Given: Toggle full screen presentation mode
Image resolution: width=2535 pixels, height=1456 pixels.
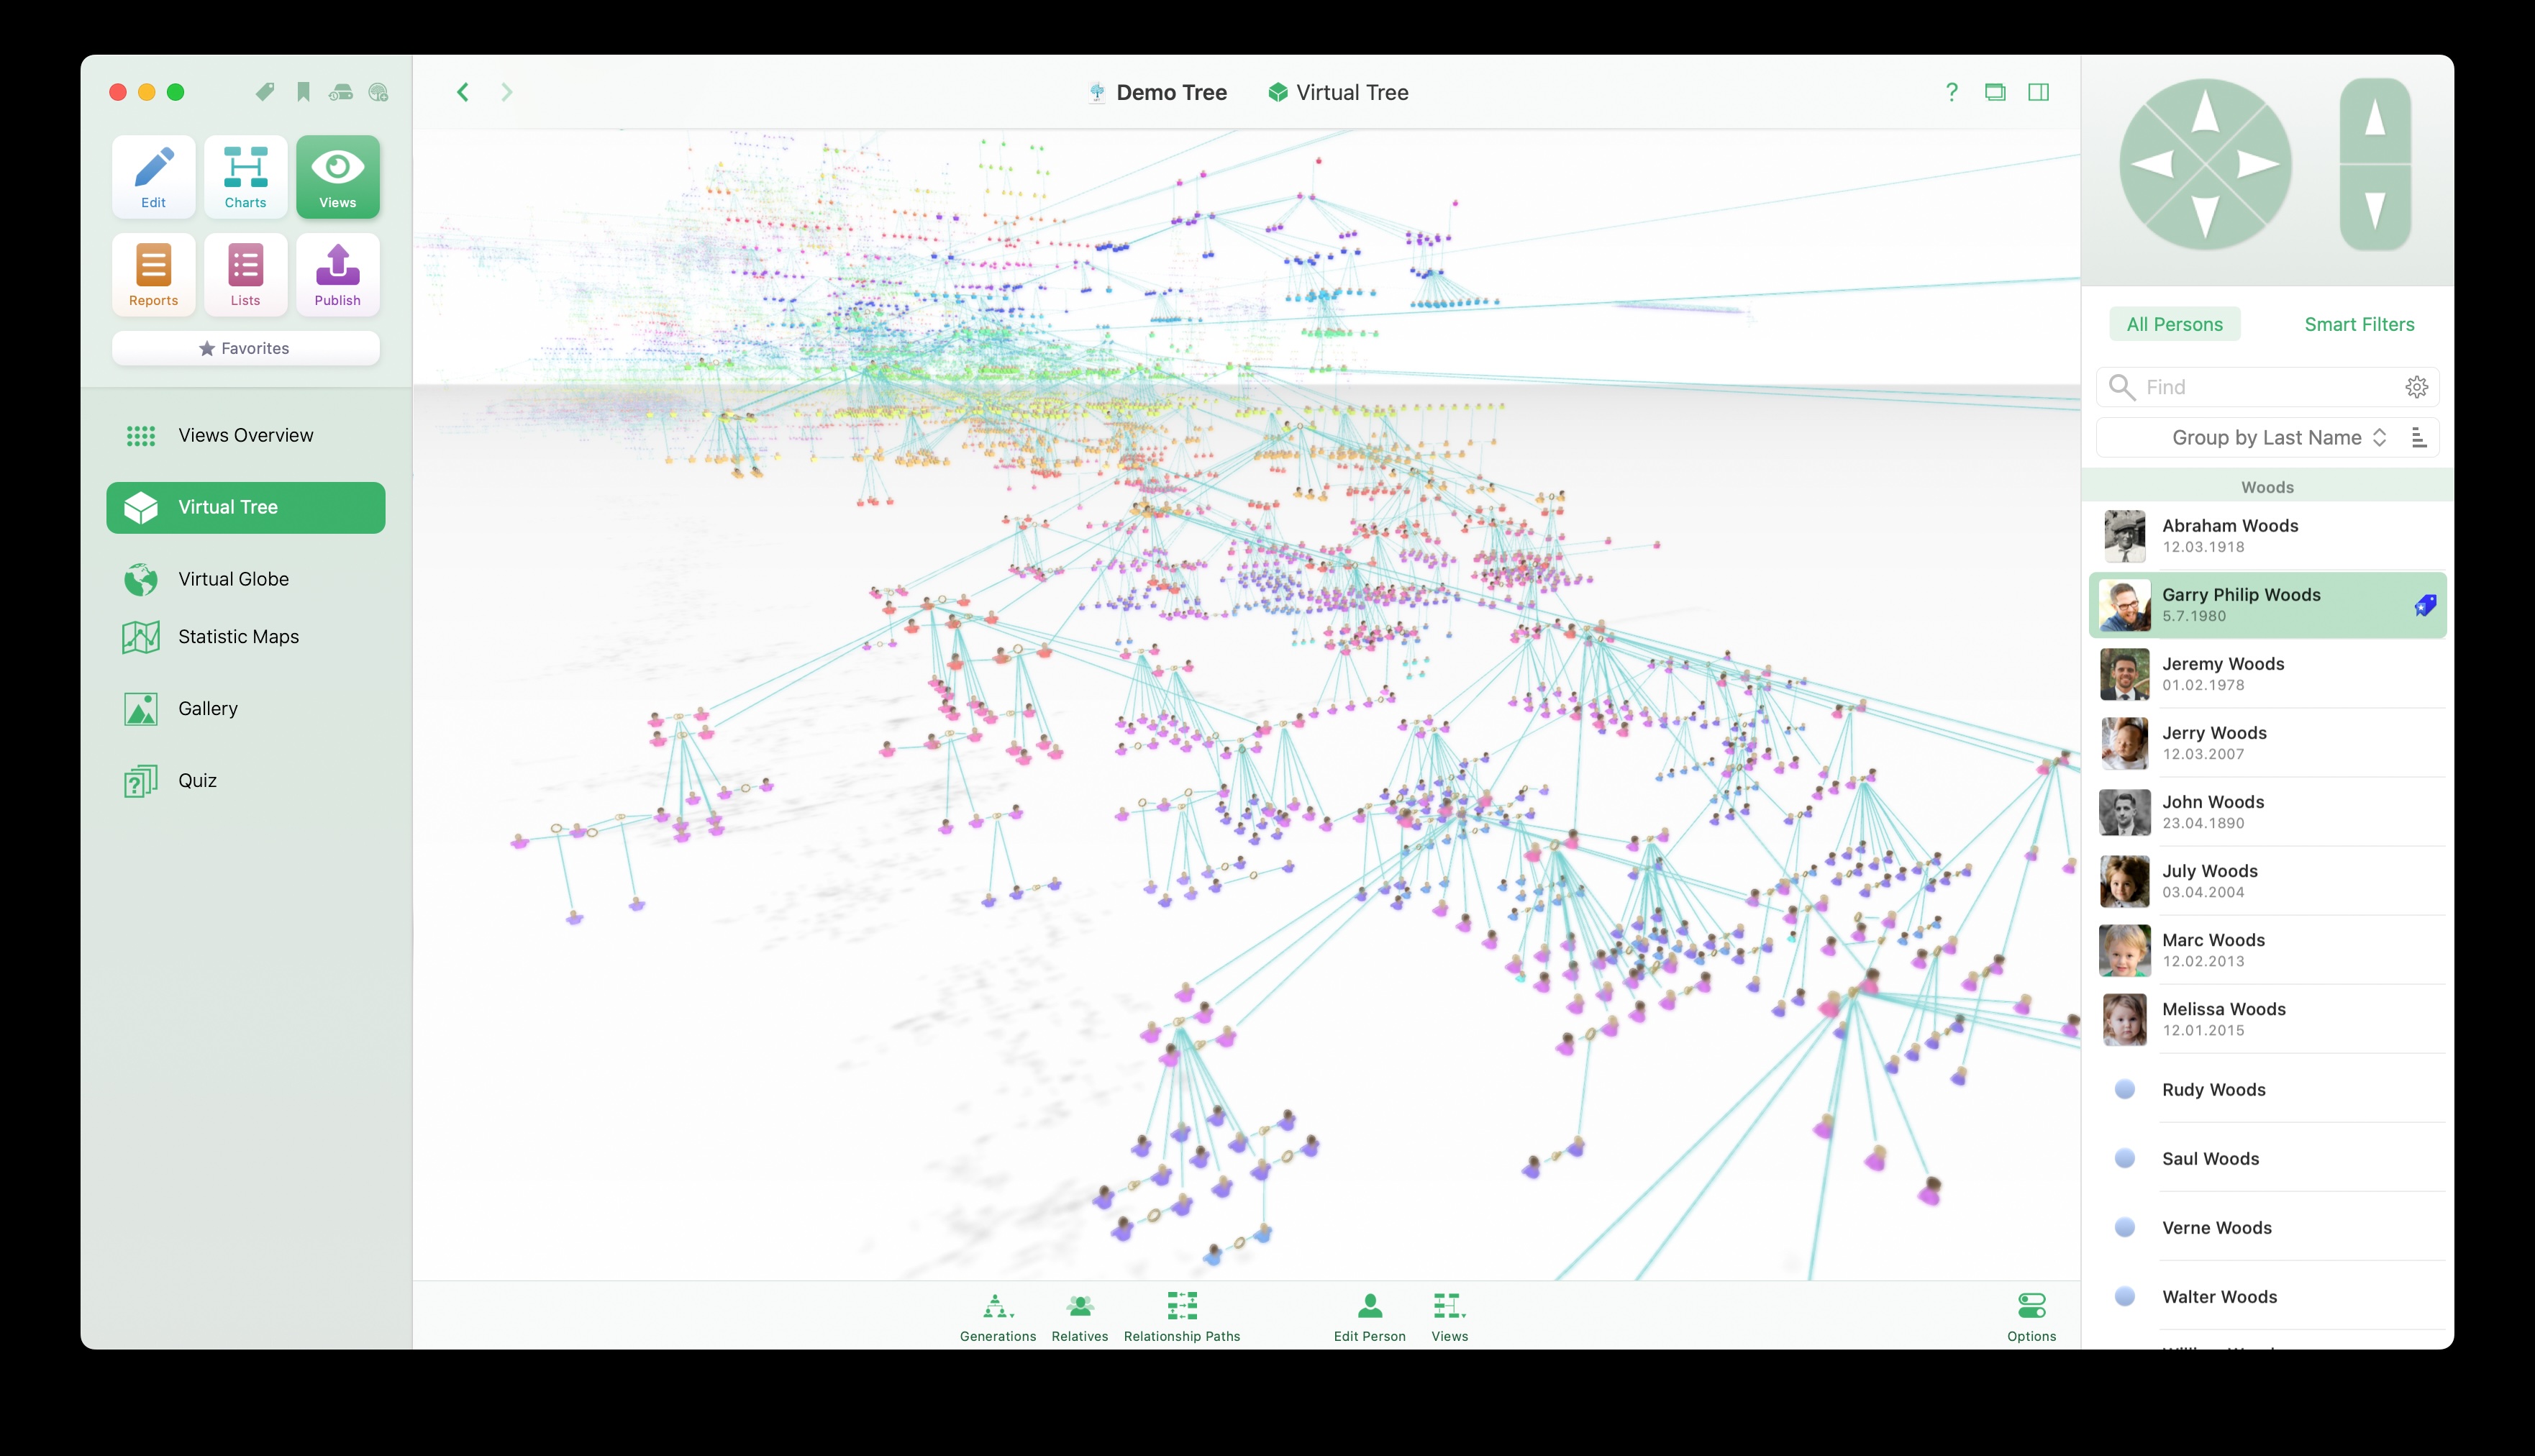Looking at the screenshot, I should (x=1996, y=91).
